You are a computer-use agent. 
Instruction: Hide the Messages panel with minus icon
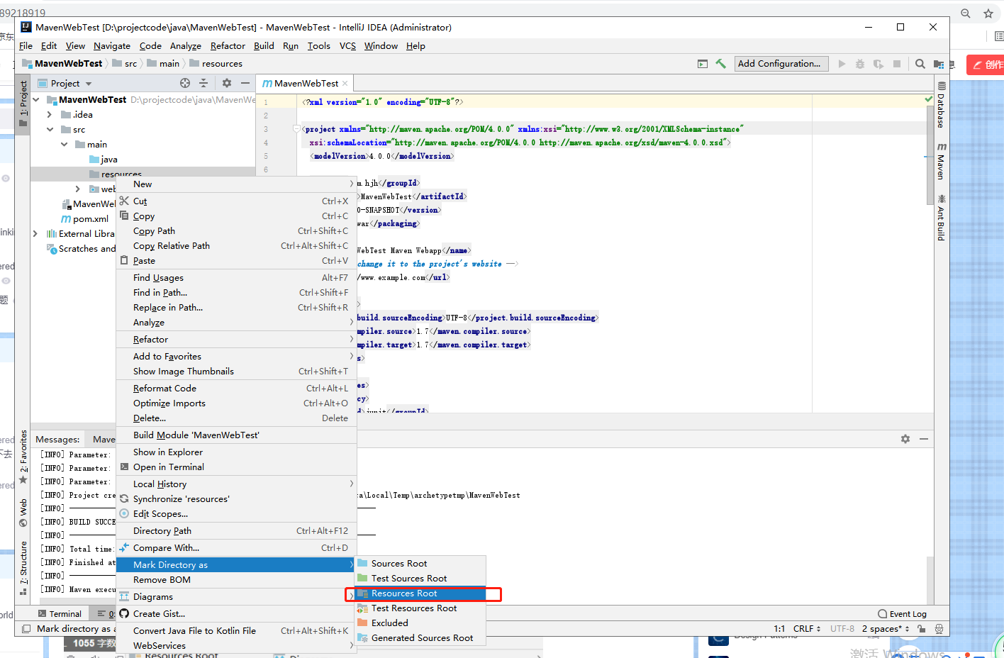click(924, 439)
